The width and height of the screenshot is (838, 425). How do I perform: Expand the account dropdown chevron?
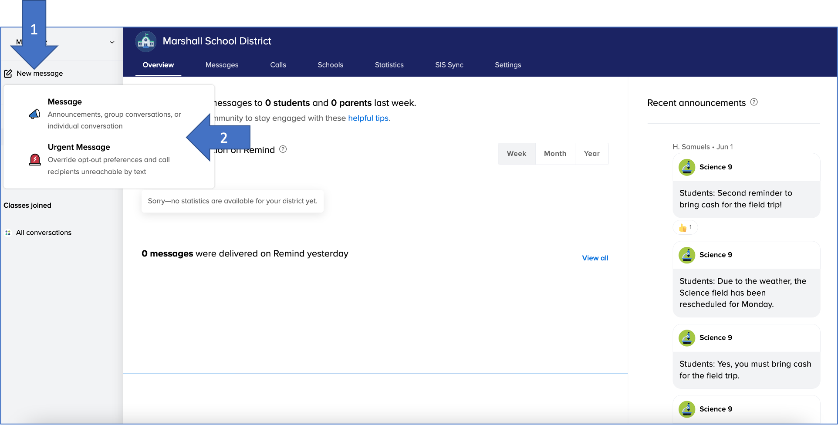(112, 42)
